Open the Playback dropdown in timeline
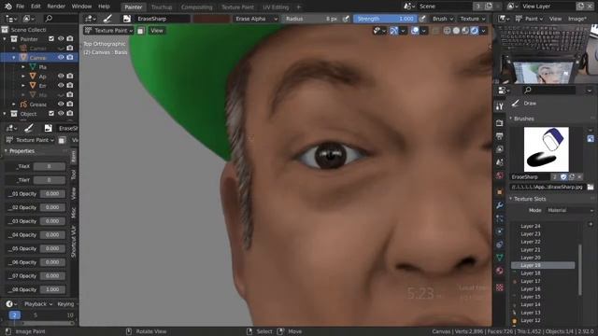 tap(38, 304)
